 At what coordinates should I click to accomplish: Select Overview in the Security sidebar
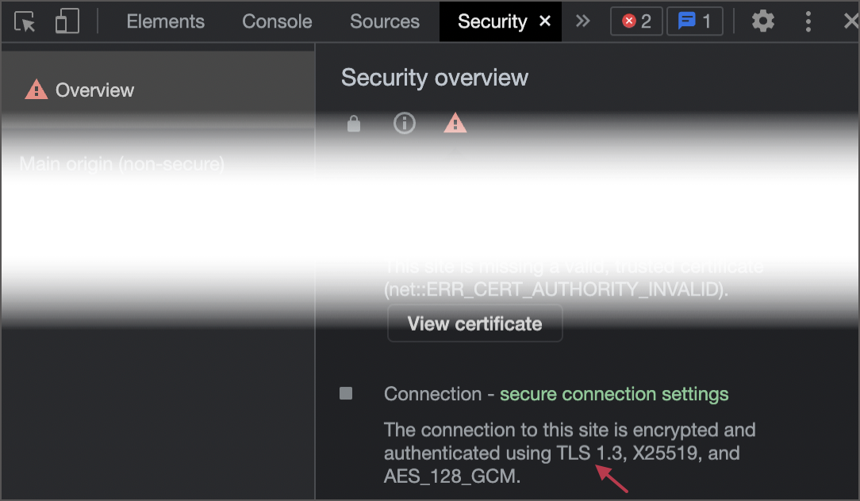(95, 90)
